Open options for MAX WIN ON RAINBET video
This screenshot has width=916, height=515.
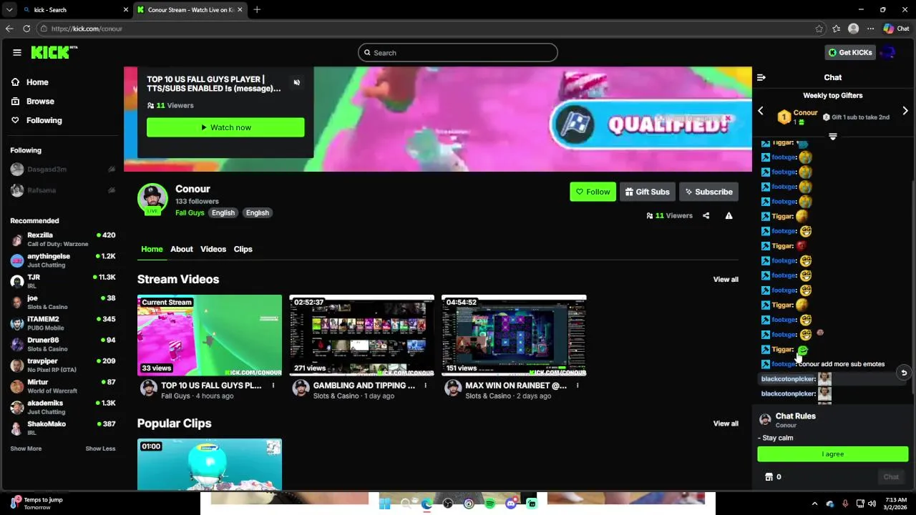click(x=578, y=386)
